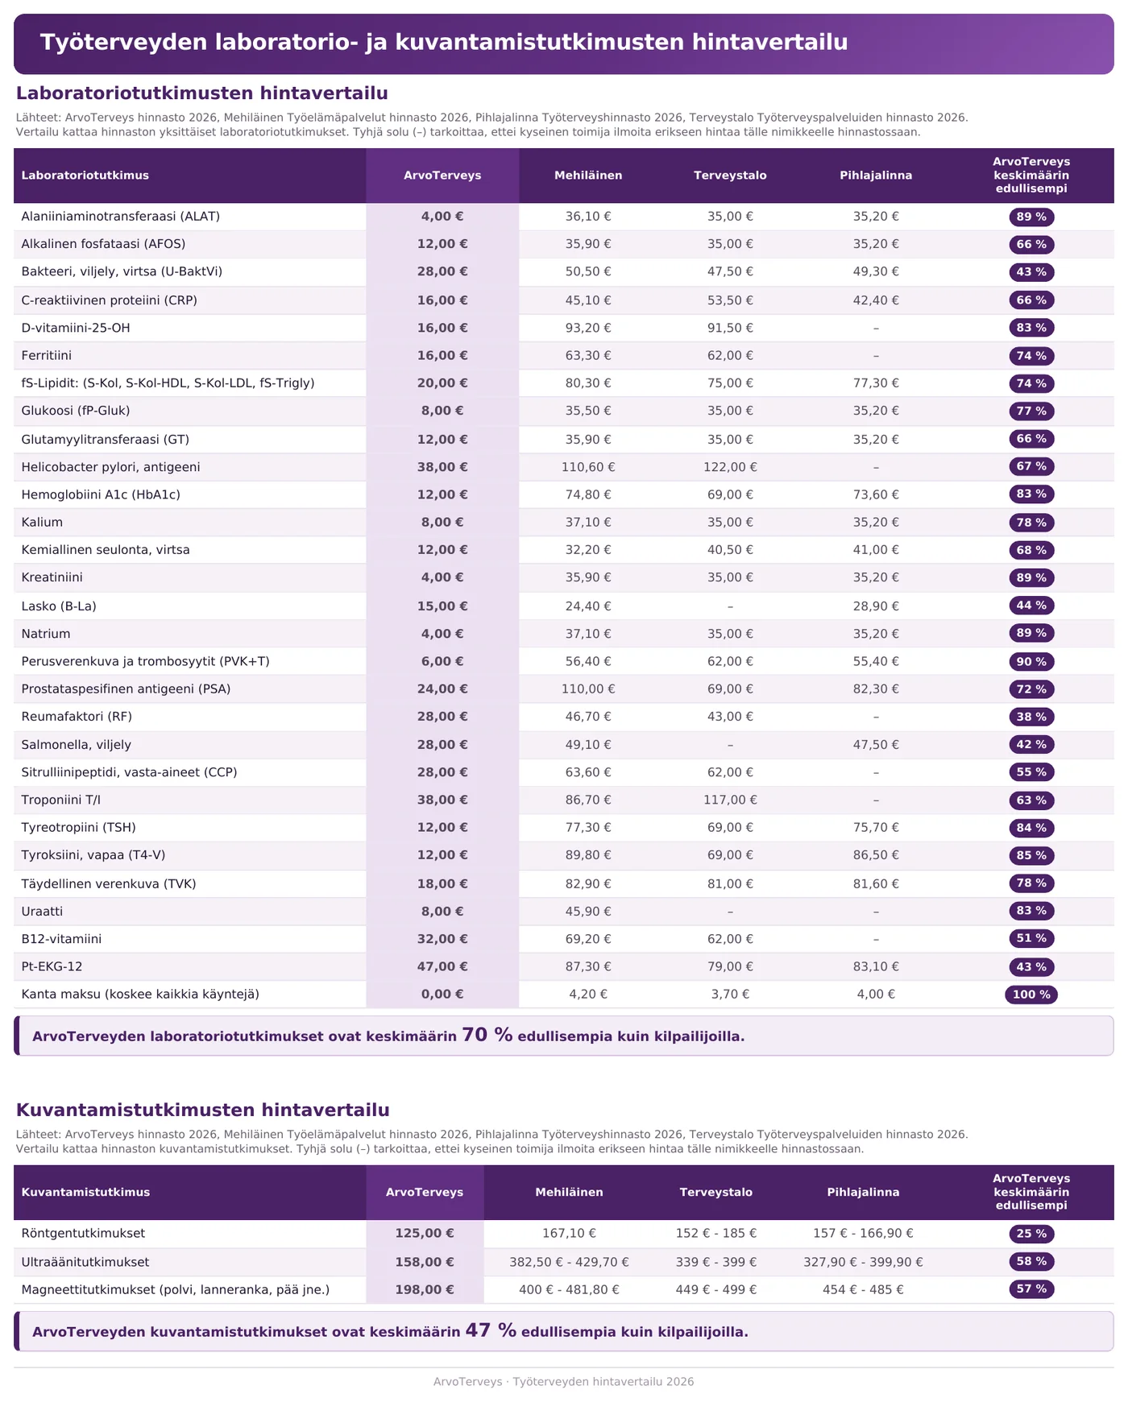
Task: Select the 'Perusverenkuva ja trombosyytit (PVK+T)' row label
Action: (x=146, y=661)
